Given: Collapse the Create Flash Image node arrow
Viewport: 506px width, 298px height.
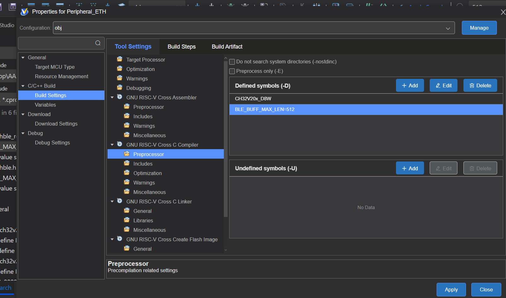Looking at the screenshot, I should point(112,239).
